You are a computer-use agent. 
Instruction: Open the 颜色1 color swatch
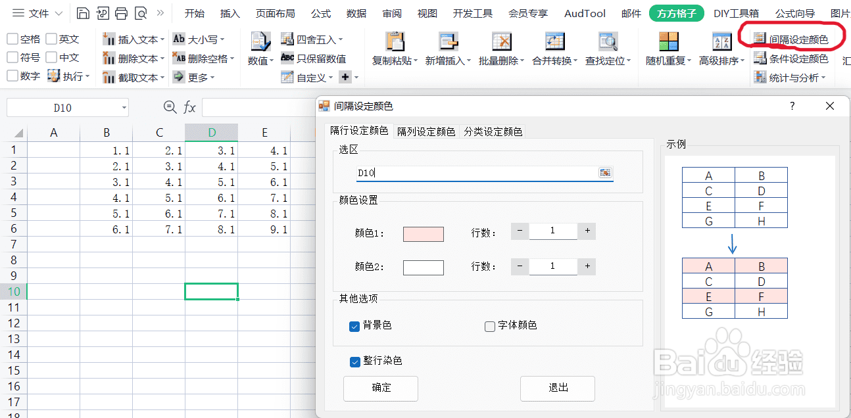pyautogui.click(x=423, y=233)
